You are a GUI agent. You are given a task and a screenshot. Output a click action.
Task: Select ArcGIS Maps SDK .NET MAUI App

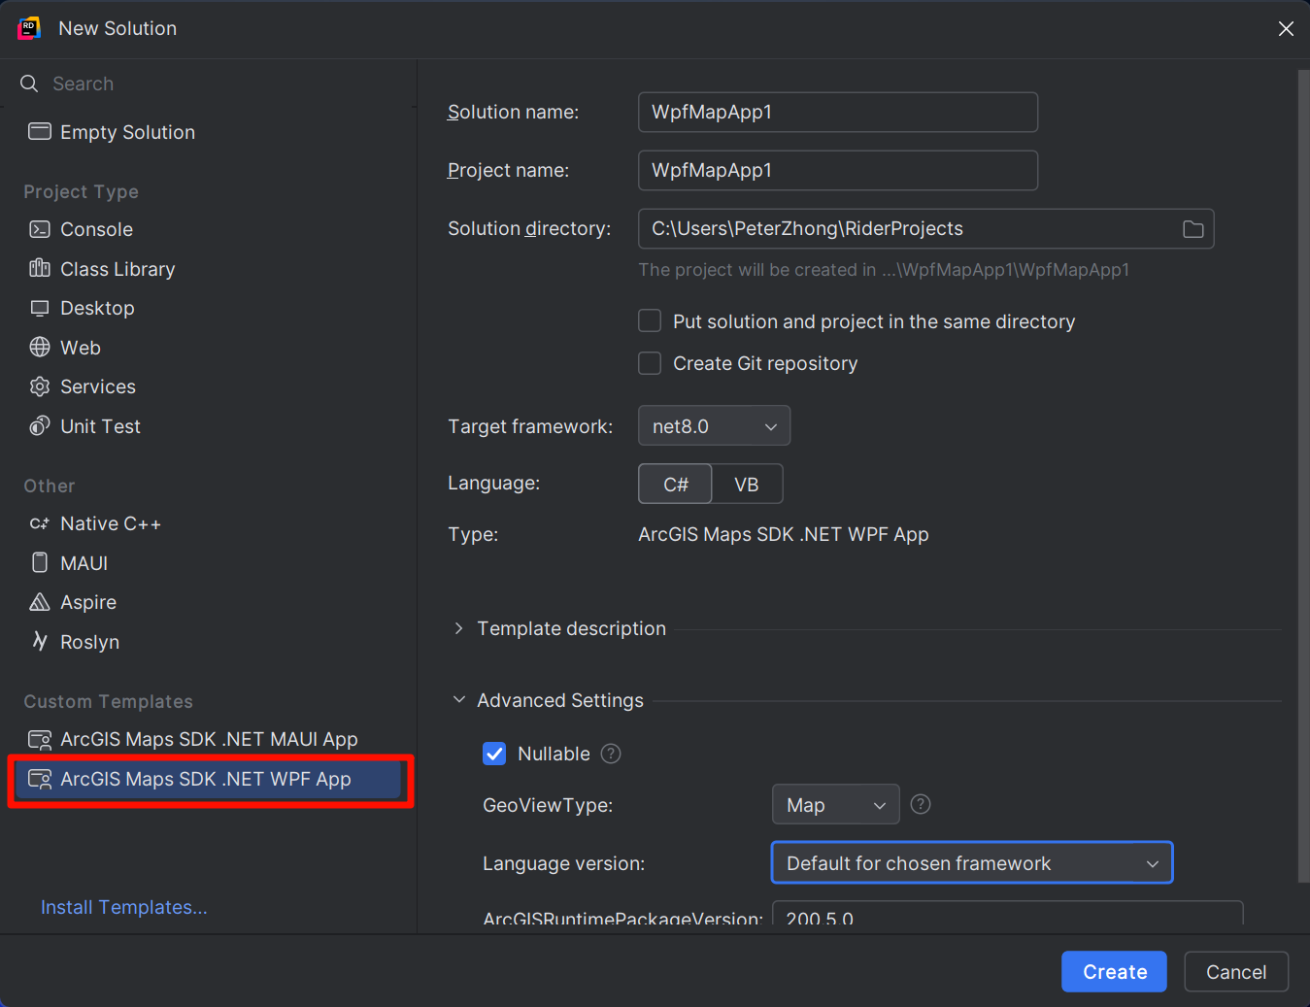point(209,739)
